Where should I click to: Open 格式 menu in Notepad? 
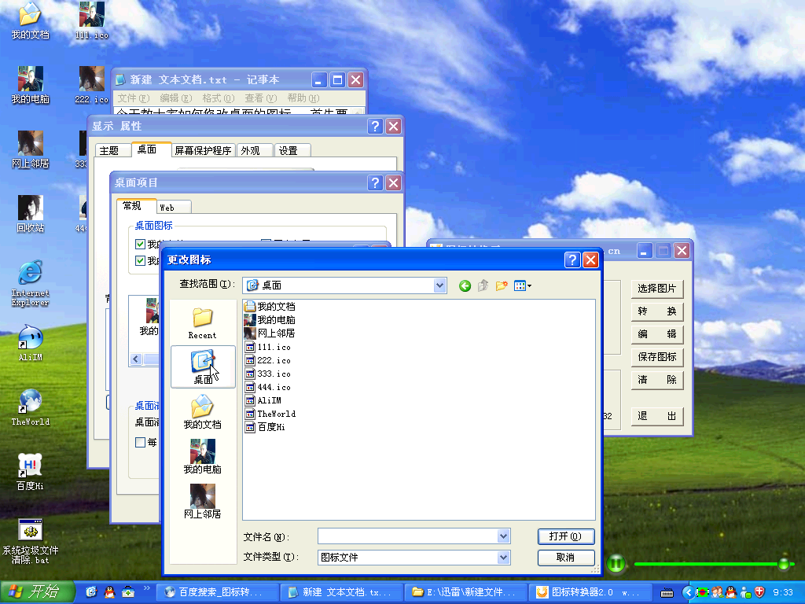click(x=219, y=98)
